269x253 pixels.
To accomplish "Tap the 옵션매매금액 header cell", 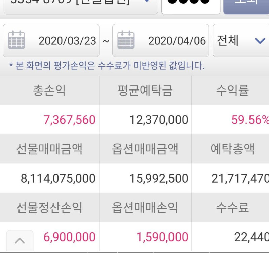I will point(145,149).
